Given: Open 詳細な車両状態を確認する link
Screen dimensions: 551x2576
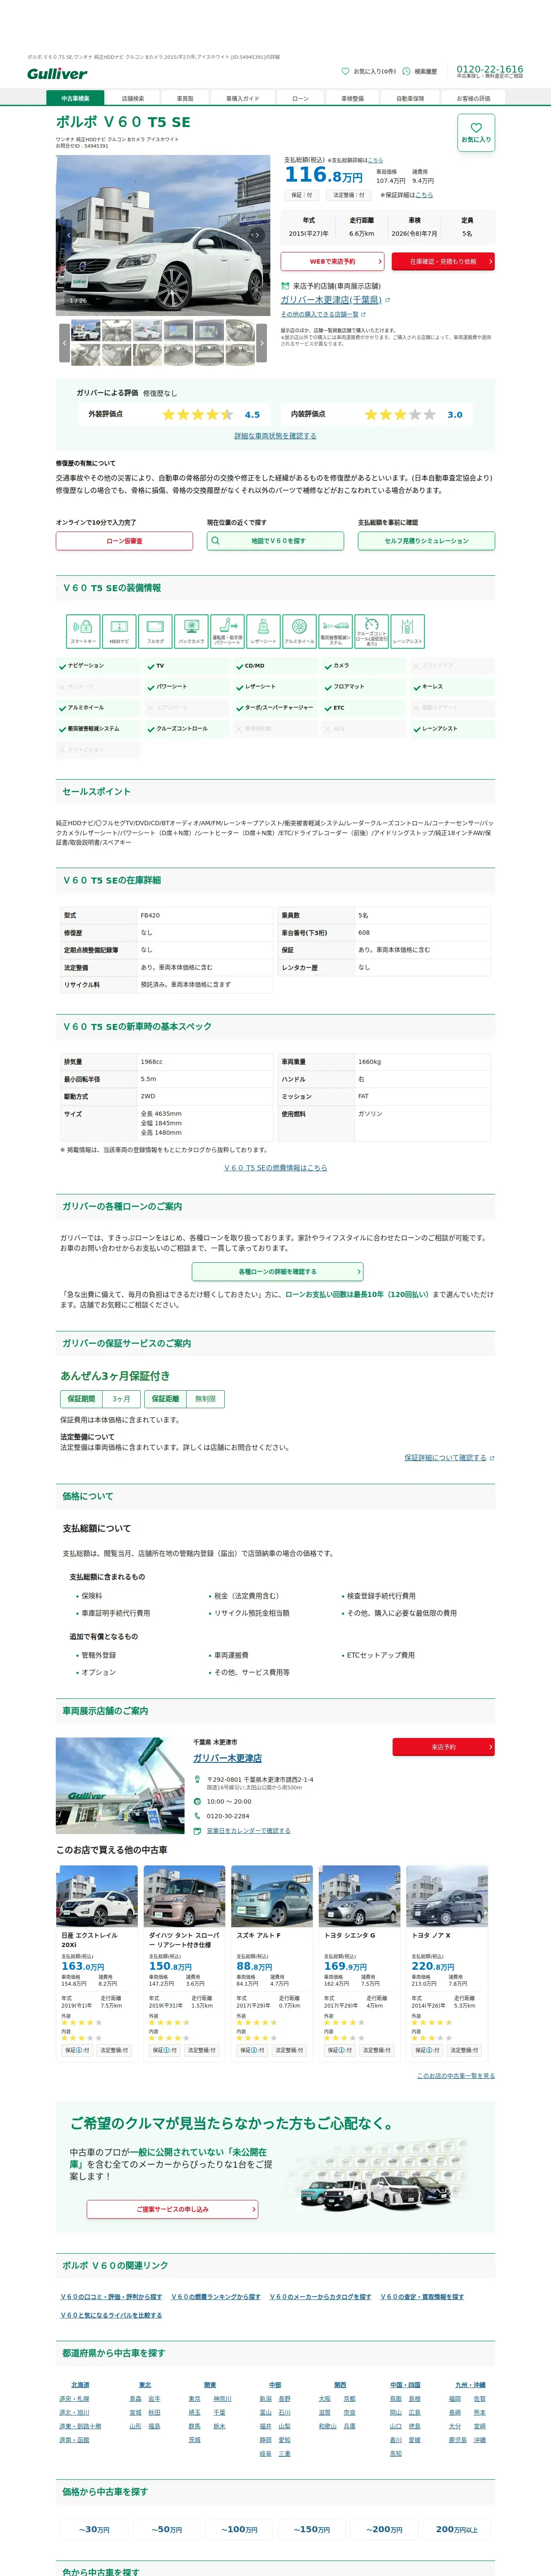Looking at the screenshot, I should coord(275,436).
